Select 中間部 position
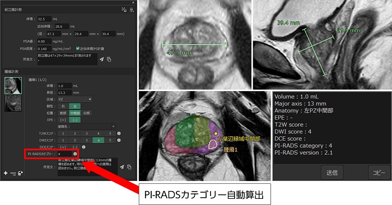Image resolution: width=392 pixels, height=205 pixels. click(x=75, y=113)
